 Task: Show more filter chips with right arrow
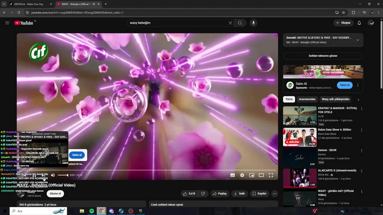pyautogui.click(x=358, y=99)
